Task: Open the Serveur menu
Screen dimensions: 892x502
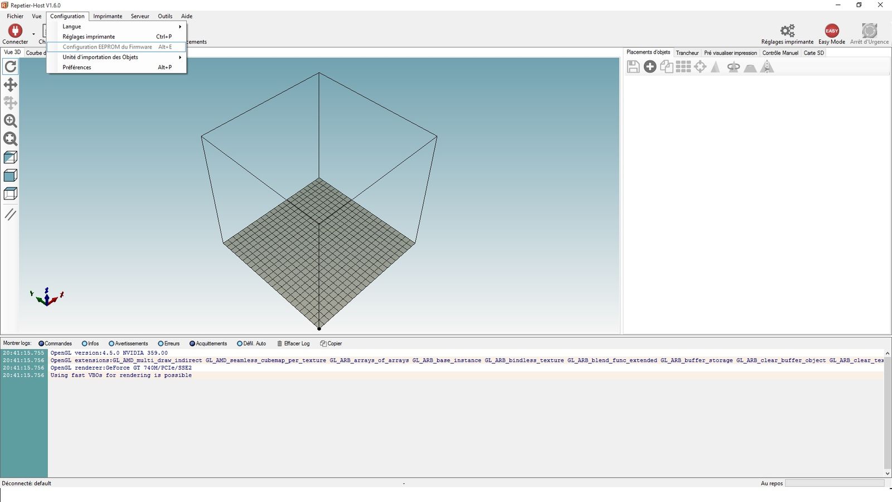Action: tap(140, 16)
